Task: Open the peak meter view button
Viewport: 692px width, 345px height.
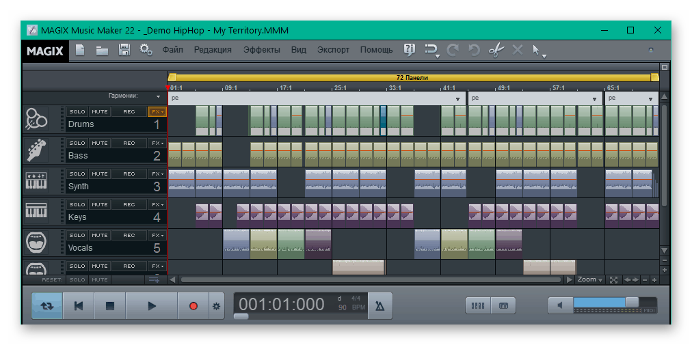Action: tap(503, 305)
